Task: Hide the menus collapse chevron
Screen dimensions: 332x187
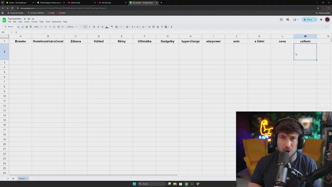Action: pos(326,27)
